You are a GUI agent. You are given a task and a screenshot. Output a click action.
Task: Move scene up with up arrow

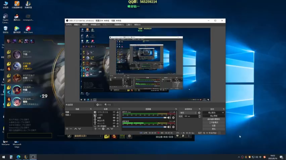(75, 129)
